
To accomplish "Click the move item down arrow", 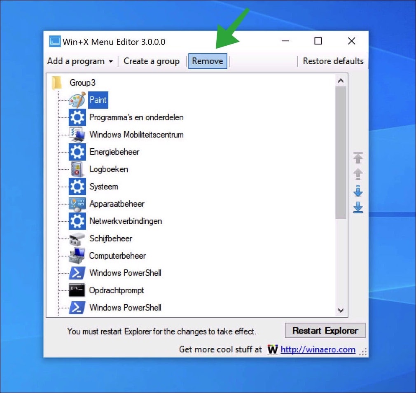I will click(x=358, y=191).
